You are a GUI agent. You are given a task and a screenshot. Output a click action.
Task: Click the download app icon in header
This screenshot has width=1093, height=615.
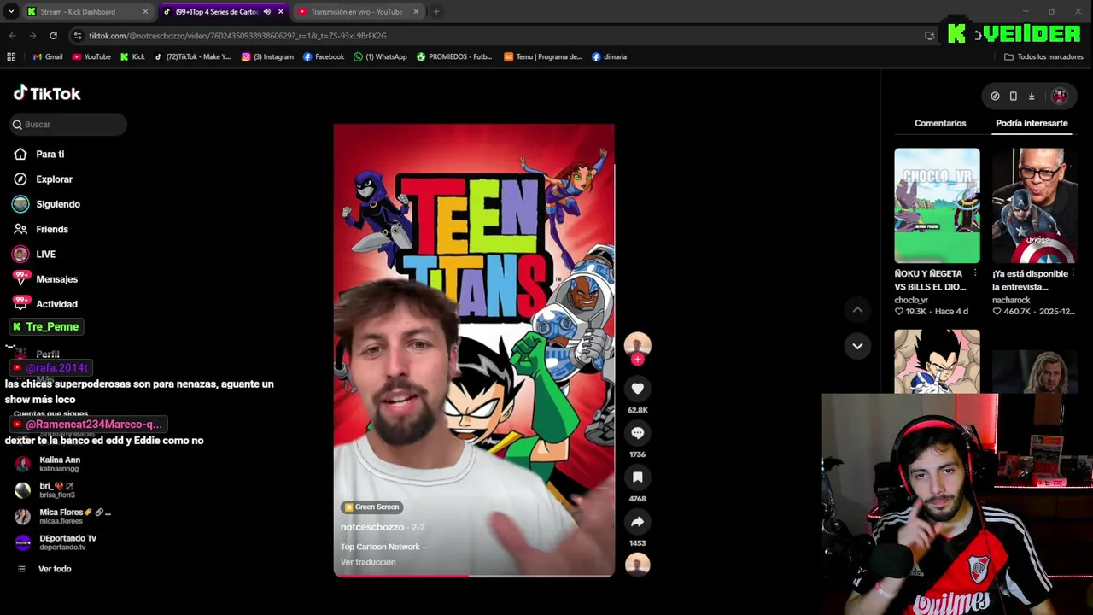pos(1031,97)
